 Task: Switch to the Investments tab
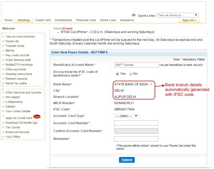(x=63, y=20)
